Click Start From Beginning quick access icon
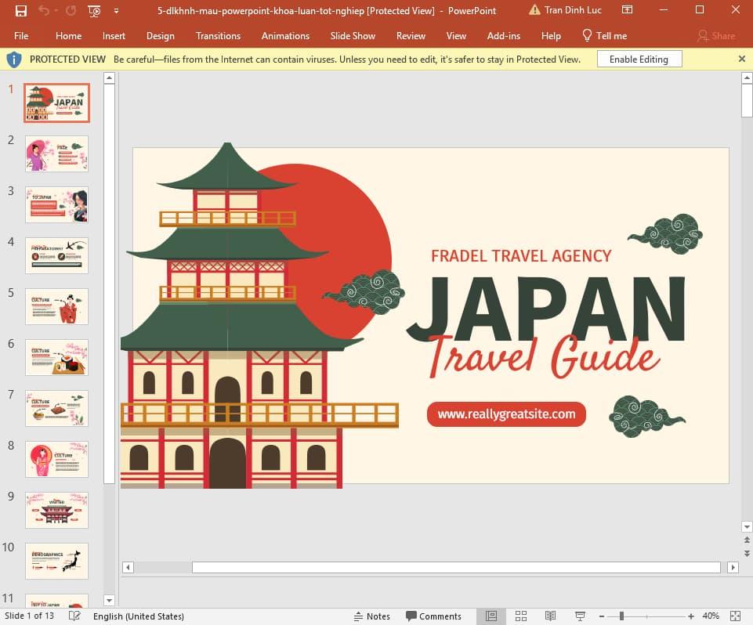 coord(94,11)
